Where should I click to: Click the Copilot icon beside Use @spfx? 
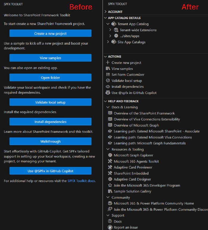click(108, 93)
